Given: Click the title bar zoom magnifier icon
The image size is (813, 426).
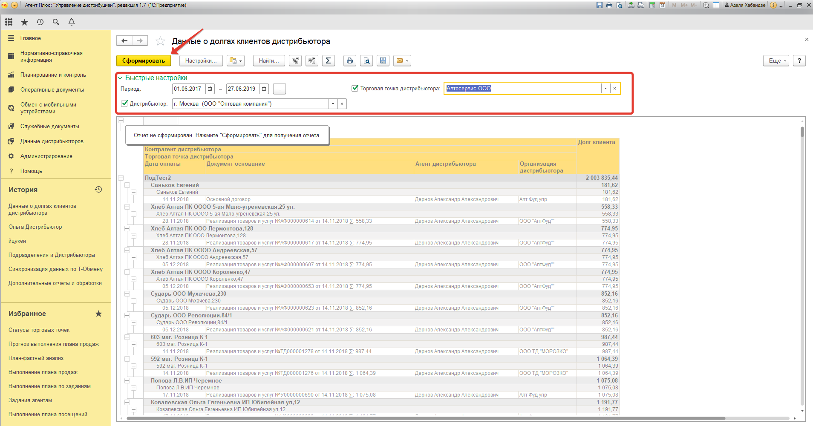Looking at the screenshot, I should [x=706, y=5].
